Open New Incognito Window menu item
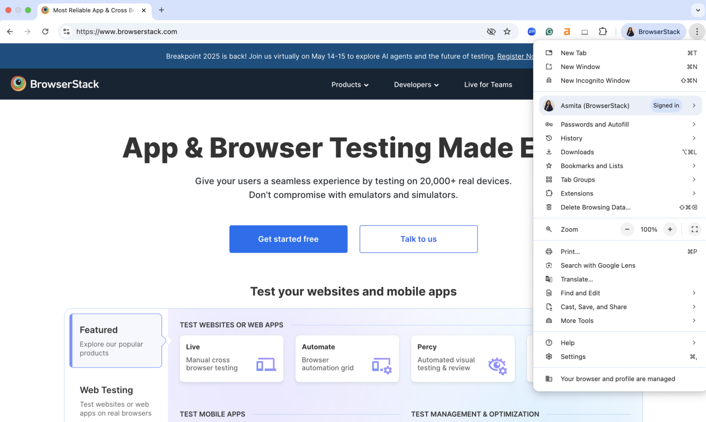This screenshot has width=706, height=422. (x=595, y=81)
